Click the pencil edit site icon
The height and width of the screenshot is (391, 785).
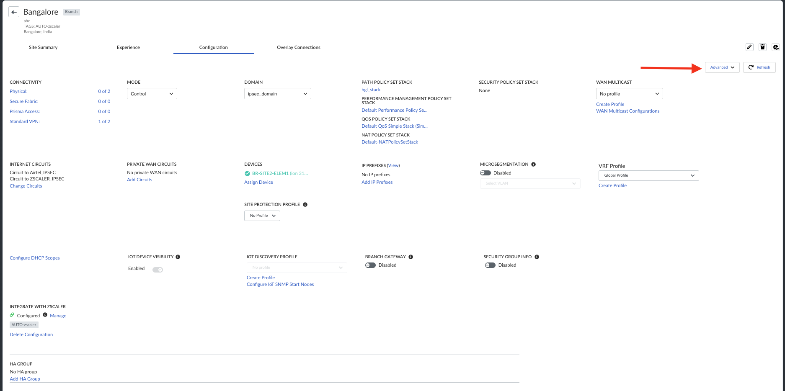coord(749,47)
